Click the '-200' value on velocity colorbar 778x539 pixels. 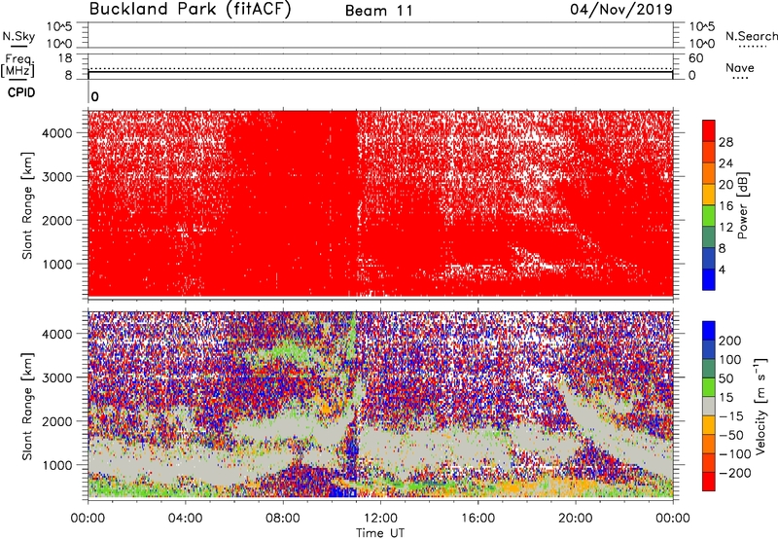click(x=735, y=473)
